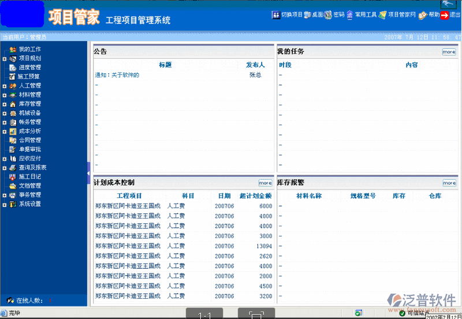Expand the 项目规划 tree node

(5, 59)
